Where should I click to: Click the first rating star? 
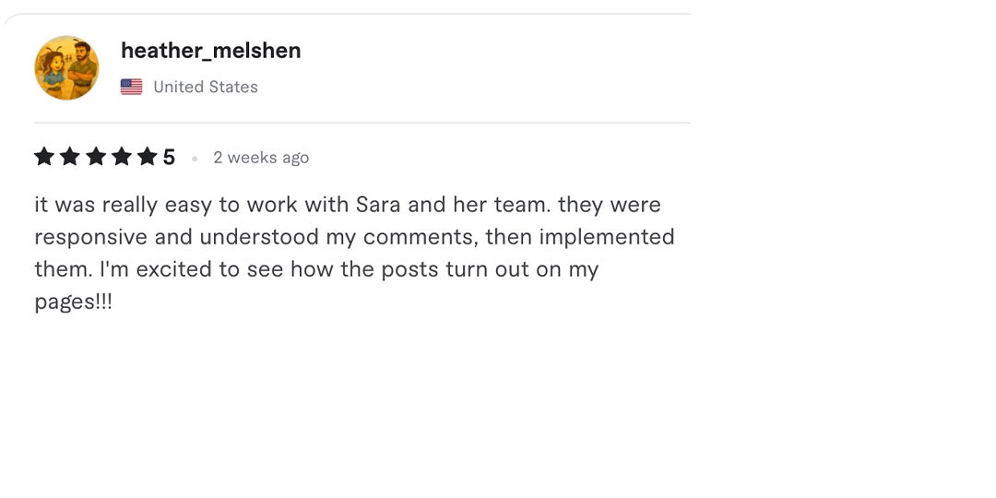44,157
